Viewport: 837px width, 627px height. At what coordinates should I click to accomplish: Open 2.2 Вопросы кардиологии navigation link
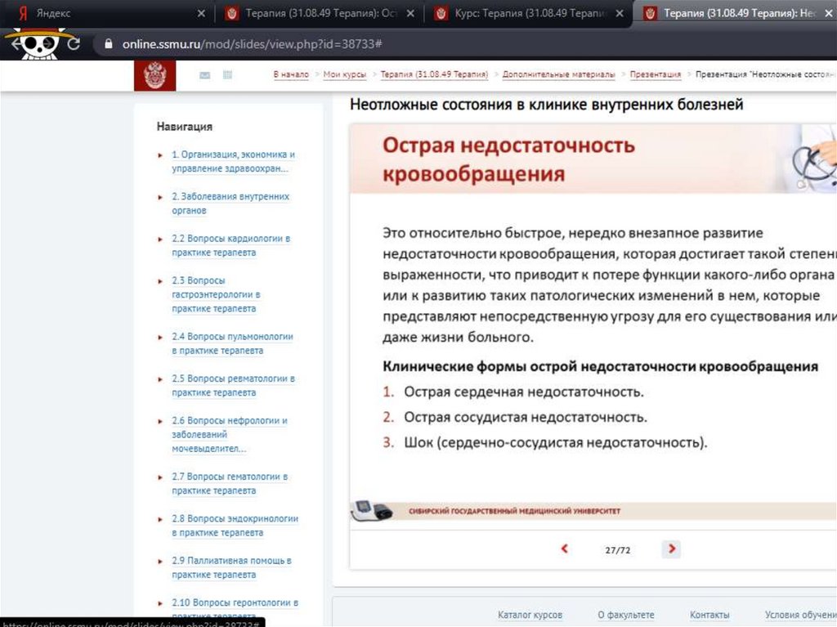click(x=231, y=245)
